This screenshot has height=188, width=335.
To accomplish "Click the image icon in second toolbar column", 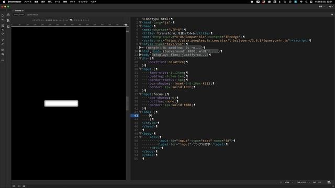I will click(x=8, y=27).
